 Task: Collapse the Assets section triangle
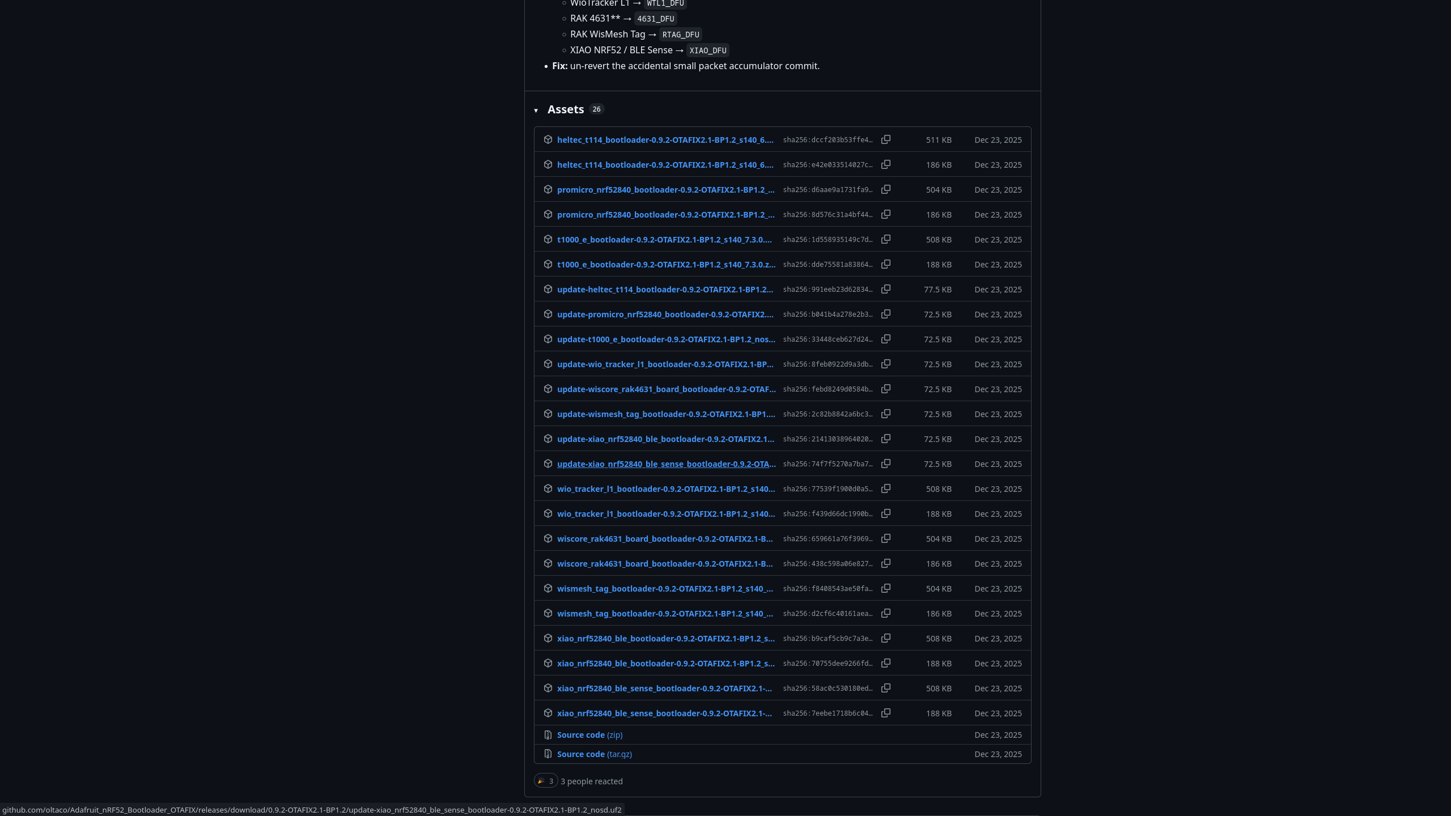pyautogui.click(x=536, y=110)
